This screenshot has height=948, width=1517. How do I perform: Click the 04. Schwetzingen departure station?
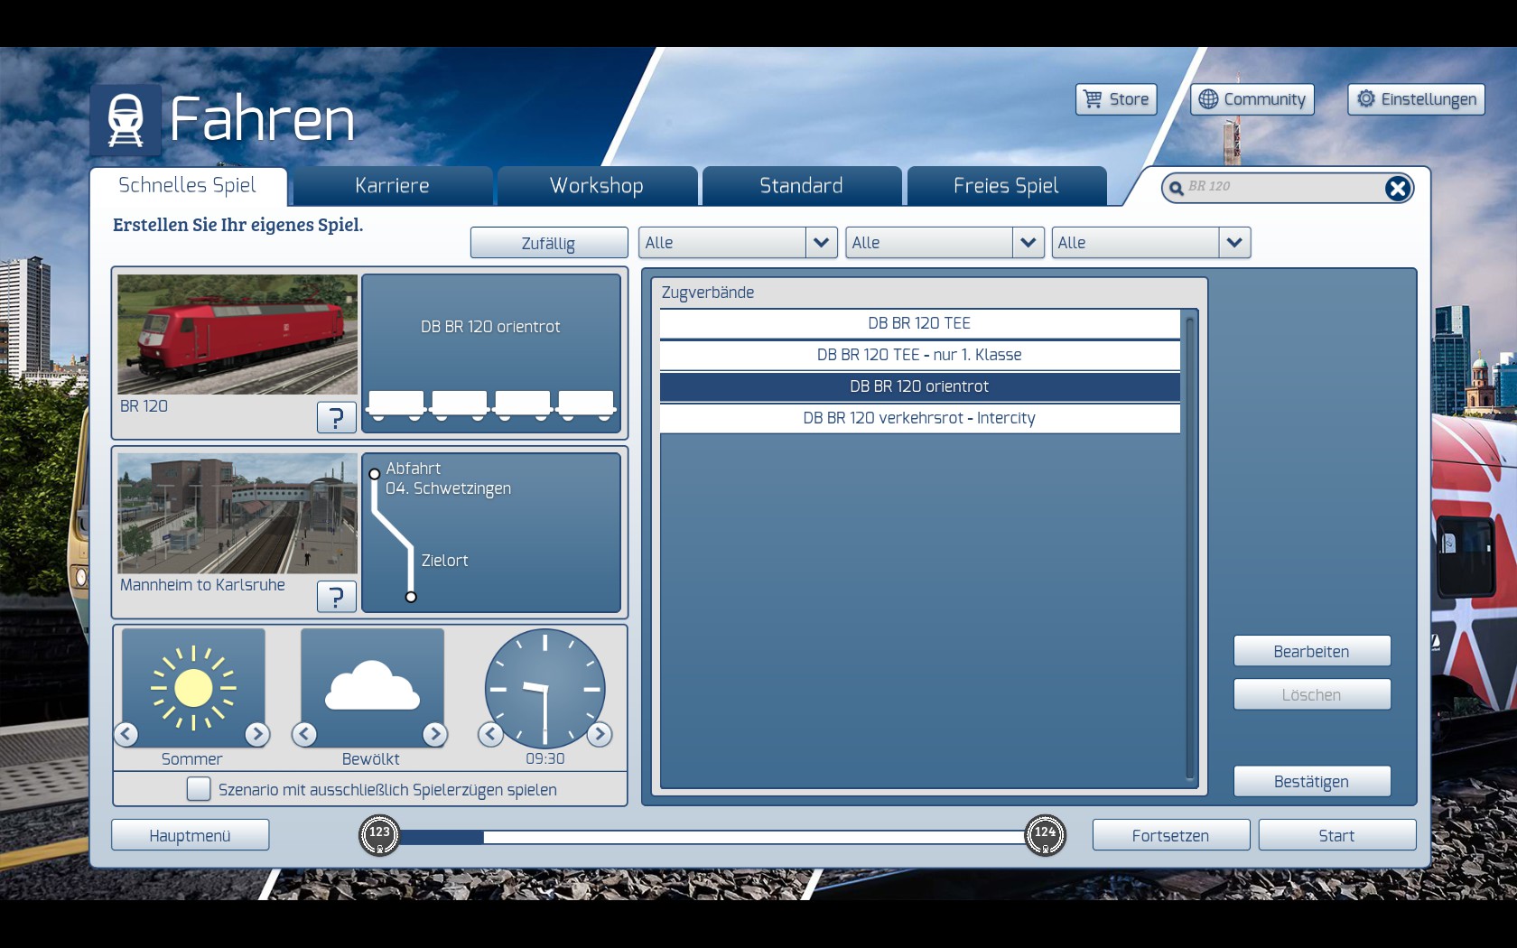(x=449, y=488)
